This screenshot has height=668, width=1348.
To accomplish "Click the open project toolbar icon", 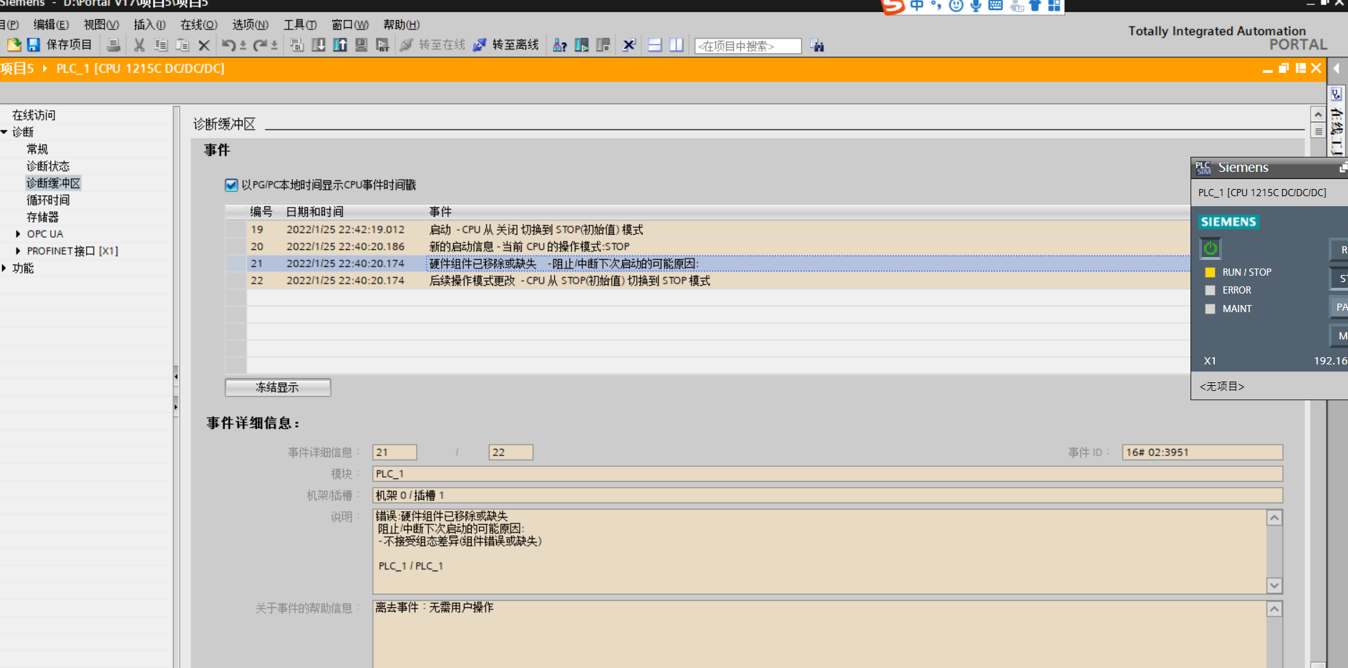I will click(x=14, y=45).
